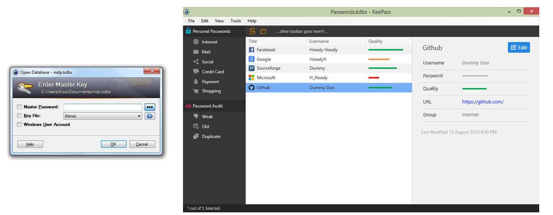
Task: Click the open folder icon in dark toolbar
Action: point(263,31)
